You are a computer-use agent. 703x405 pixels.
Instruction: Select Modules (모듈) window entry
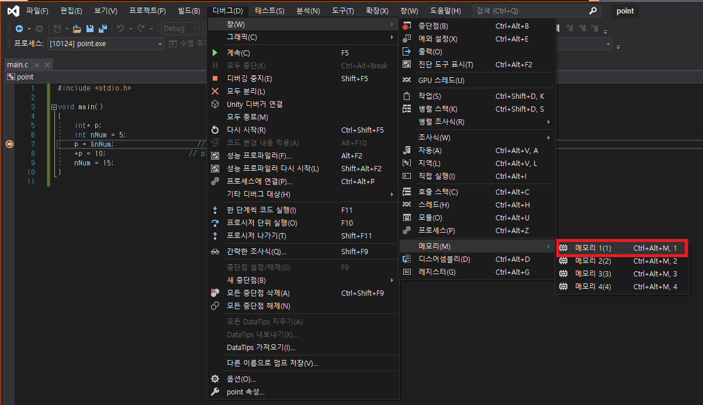[477, 217]
